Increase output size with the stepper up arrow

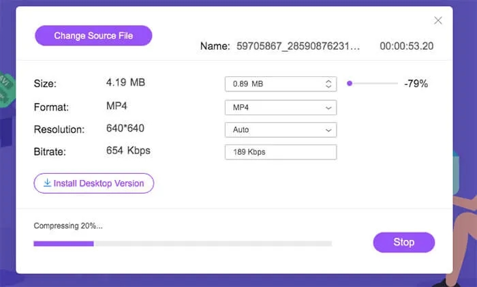click(328, 81)
